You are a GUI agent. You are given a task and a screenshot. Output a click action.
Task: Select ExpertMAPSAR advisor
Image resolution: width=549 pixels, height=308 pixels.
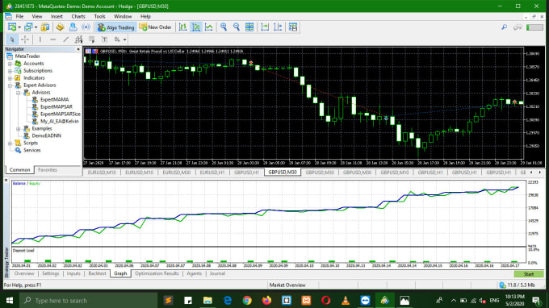(56, 107)
